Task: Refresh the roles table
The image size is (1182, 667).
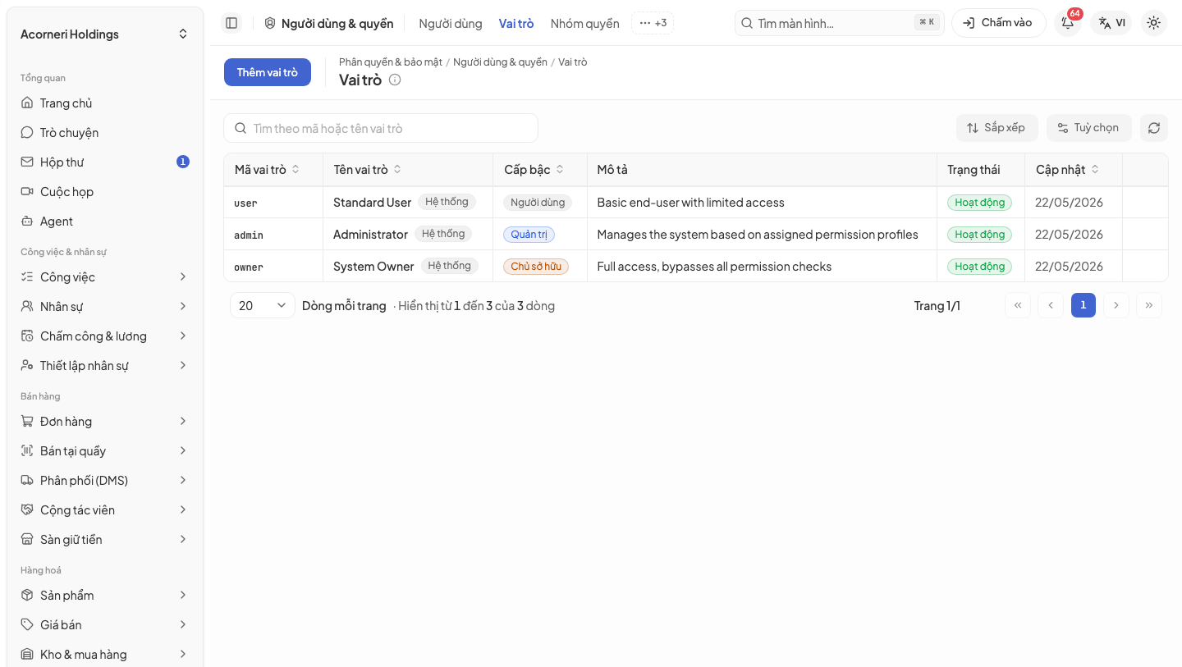Action: pos(1153,128)
